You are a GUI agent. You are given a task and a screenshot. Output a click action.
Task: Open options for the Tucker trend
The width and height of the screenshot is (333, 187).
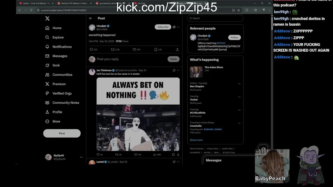(239, 97)
